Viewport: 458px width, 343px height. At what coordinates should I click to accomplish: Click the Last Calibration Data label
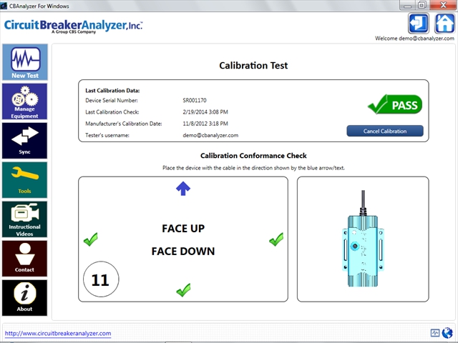[112, 91]
